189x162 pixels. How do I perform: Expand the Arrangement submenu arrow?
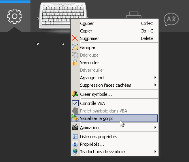click(x=155, y=78)
